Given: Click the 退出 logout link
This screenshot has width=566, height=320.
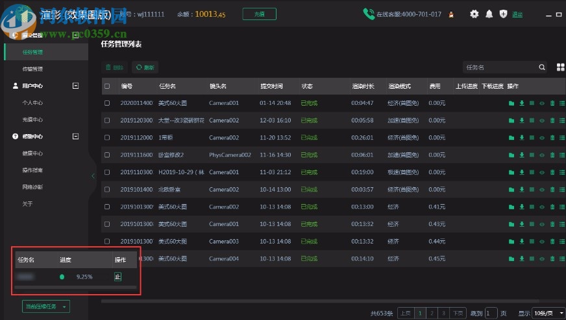Looking at the screenshot, I should [517, 14].
